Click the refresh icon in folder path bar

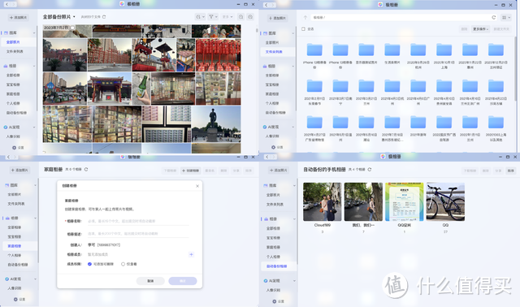493,17
